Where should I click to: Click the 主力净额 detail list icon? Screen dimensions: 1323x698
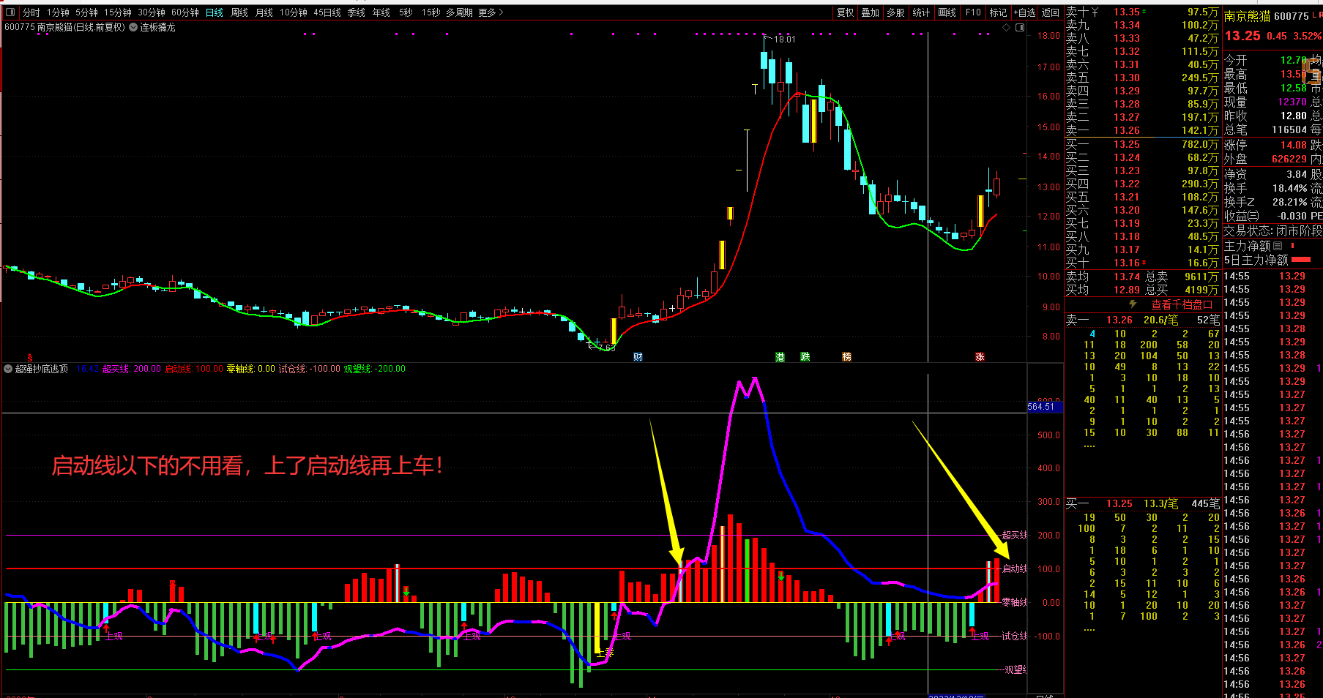click(1278, 246)
